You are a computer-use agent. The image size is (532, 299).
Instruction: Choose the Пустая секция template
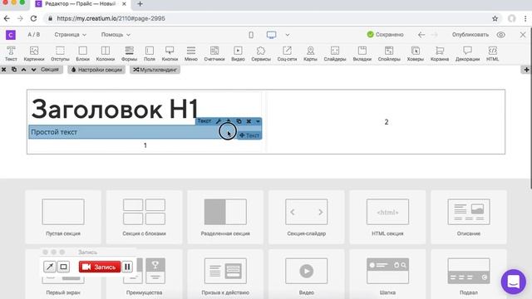(x=63, y=217)
